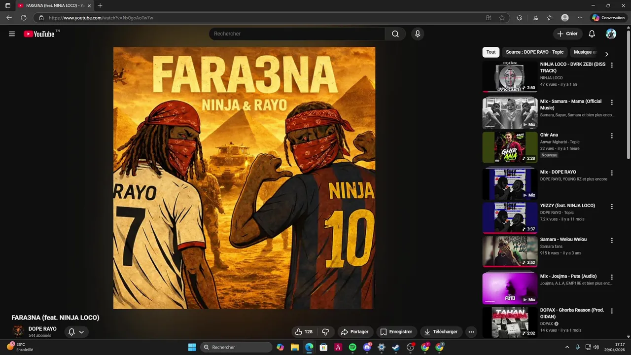Click the search magnifier button
Screen dimensions: 631x355
coord(395,34)
